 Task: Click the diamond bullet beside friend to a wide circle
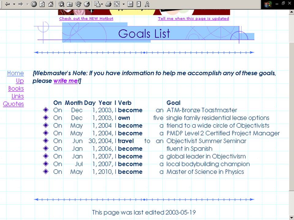tap(46, 125)
